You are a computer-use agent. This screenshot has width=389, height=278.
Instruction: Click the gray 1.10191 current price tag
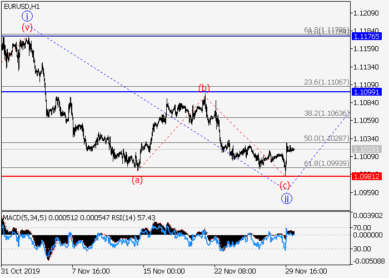point(366,149)
